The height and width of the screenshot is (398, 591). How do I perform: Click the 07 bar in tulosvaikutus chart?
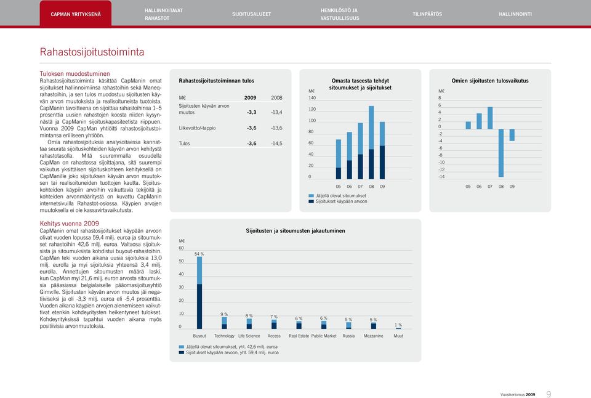point(490,118)
